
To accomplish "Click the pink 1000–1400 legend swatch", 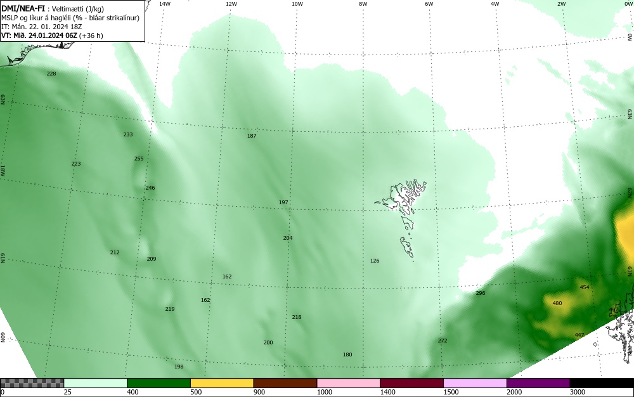I will 349,383.
